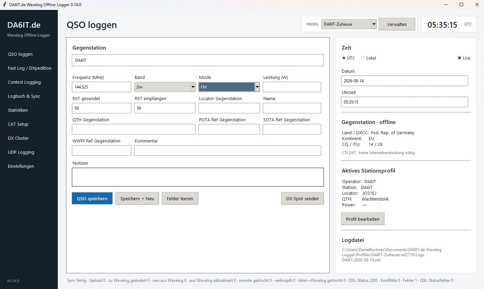This screenshot has width=484, height=289.
Task: Show the Statistiken page
Action: click(x=18, y=110)
